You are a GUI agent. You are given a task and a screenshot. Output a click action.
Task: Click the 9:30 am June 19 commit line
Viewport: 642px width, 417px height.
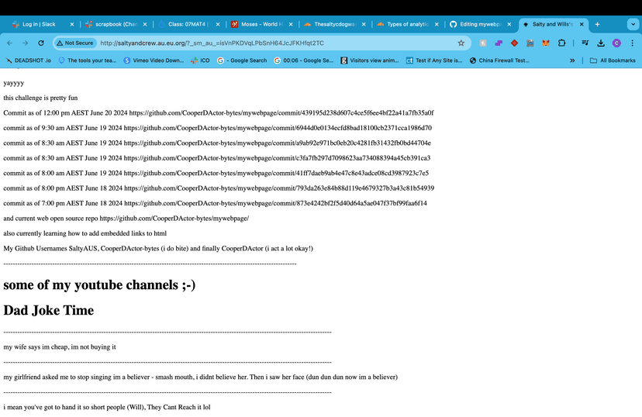[x=217, y=128]
